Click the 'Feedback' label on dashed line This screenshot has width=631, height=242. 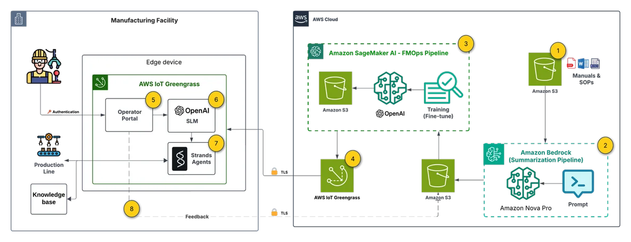(197, 216)
